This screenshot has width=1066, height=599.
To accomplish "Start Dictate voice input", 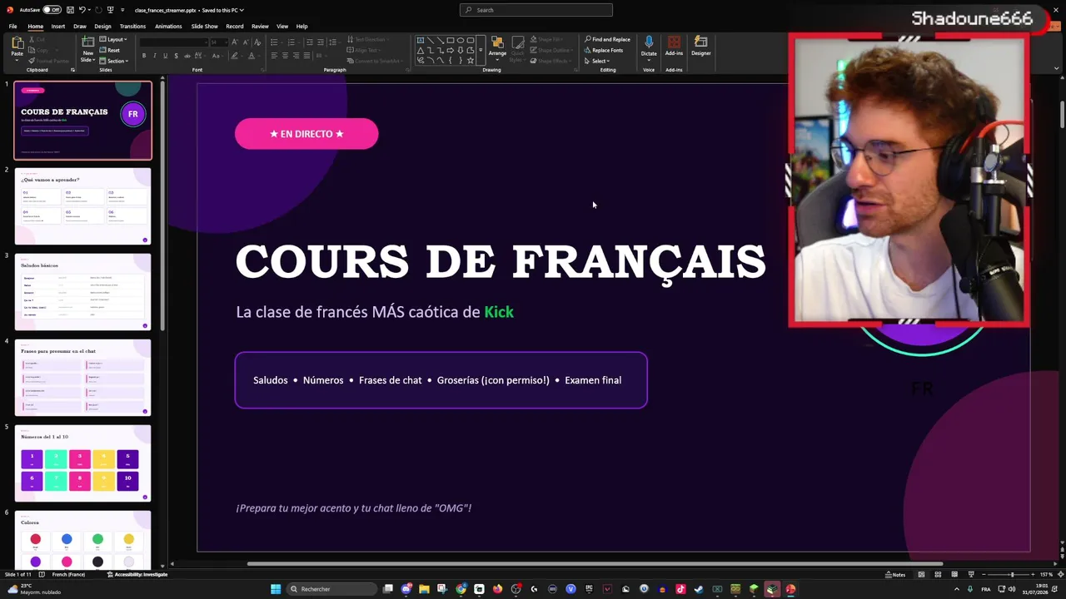I will (x=649, y=47).
